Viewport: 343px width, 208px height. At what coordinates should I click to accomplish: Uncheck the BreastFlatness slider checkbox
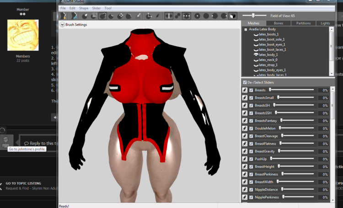click(251, 144)
